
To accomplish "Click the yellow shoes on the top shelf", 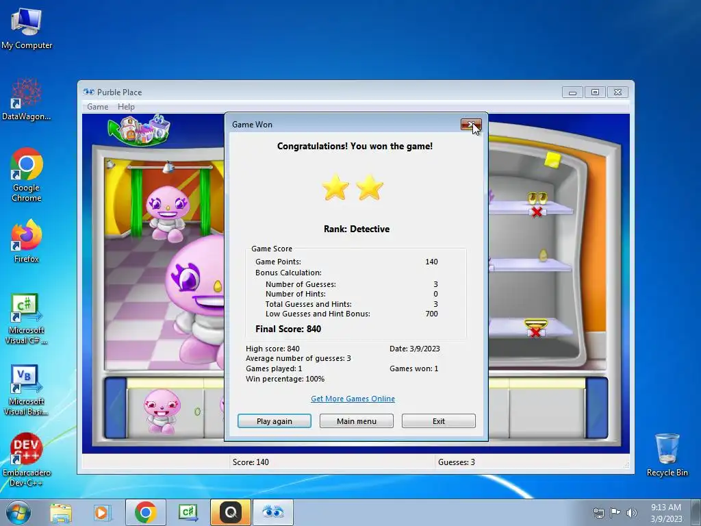I will [537, 198].
